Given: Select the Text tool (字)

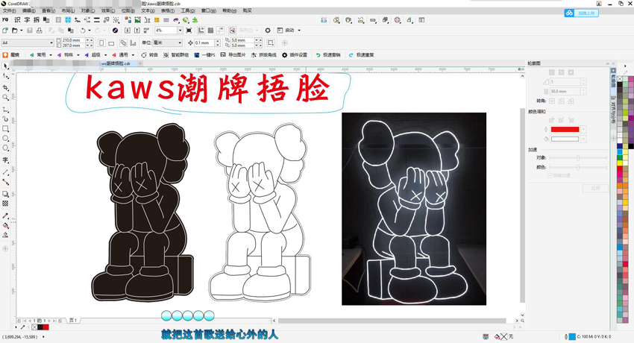Looking at the screenshot, I should [x=5, y=160].
